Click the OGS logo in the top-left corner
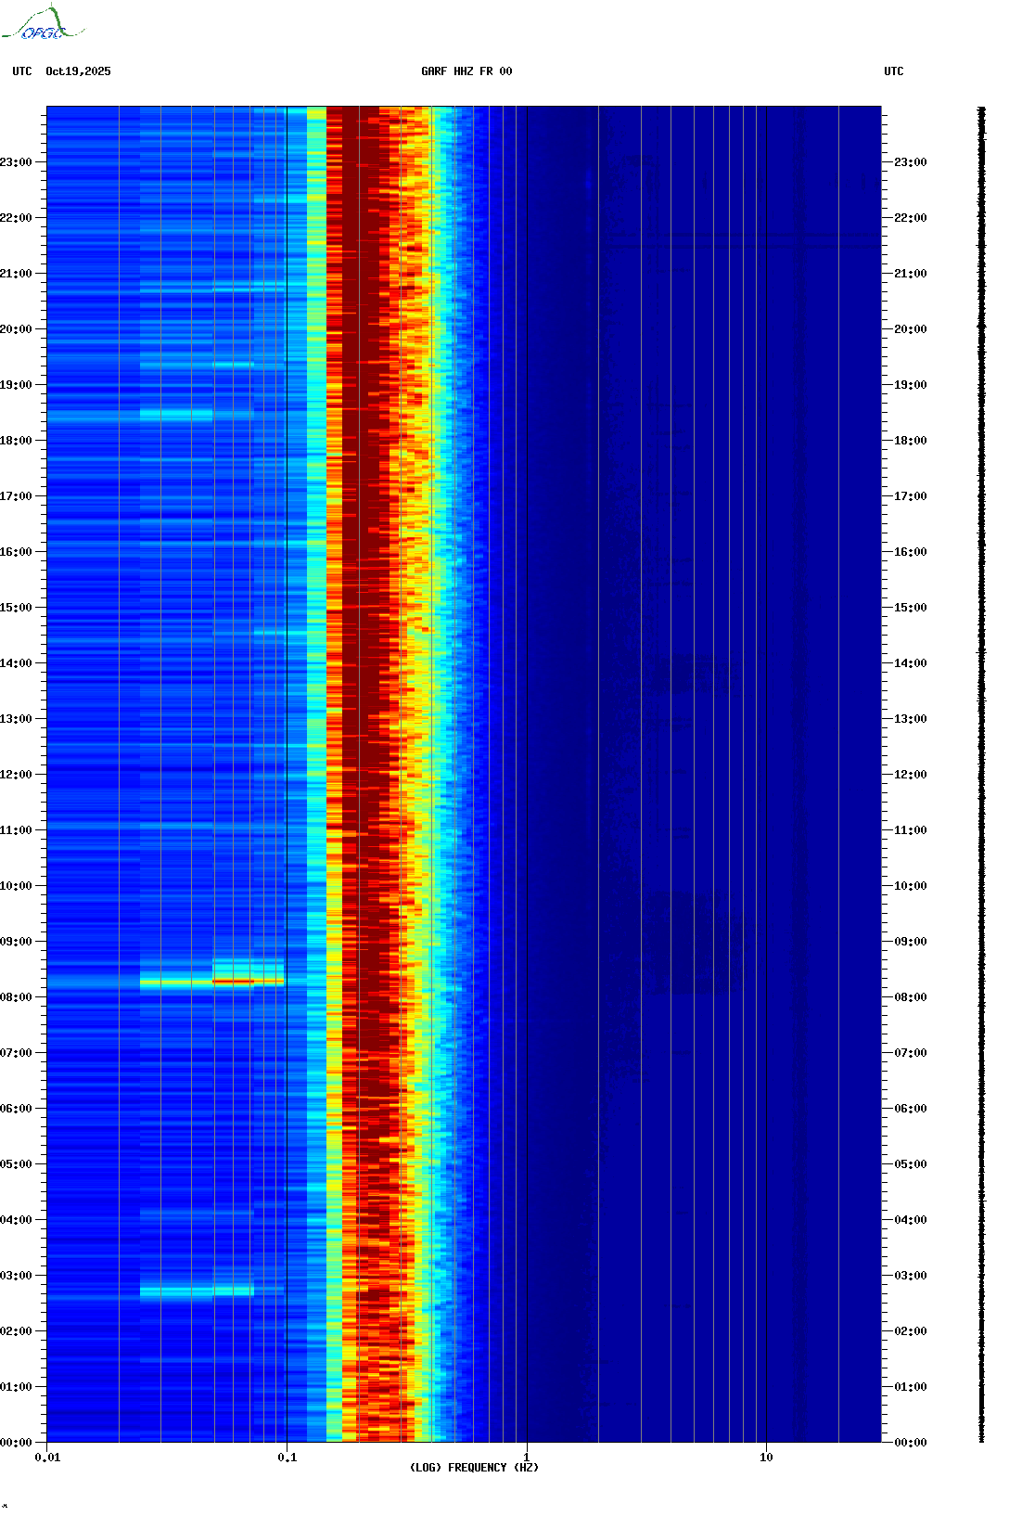Screen dimensions: 1022x1516 [x=42, y=24]
